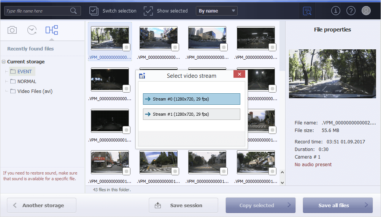This screenshot has height=217, width=381.
Task: Tick the checkbox on bottom-row first storefront thumbnail
Action: click(x=126, y=171)
